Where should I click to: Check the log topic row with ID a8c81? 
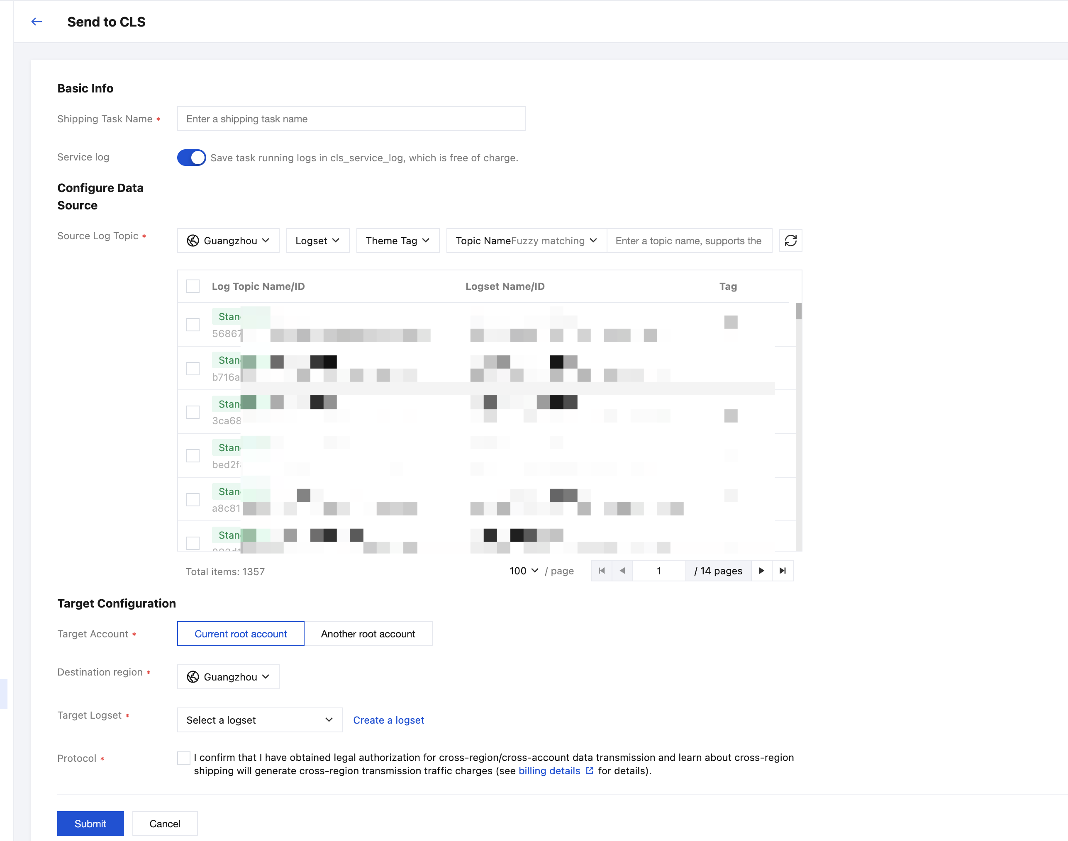pos(193,499)
